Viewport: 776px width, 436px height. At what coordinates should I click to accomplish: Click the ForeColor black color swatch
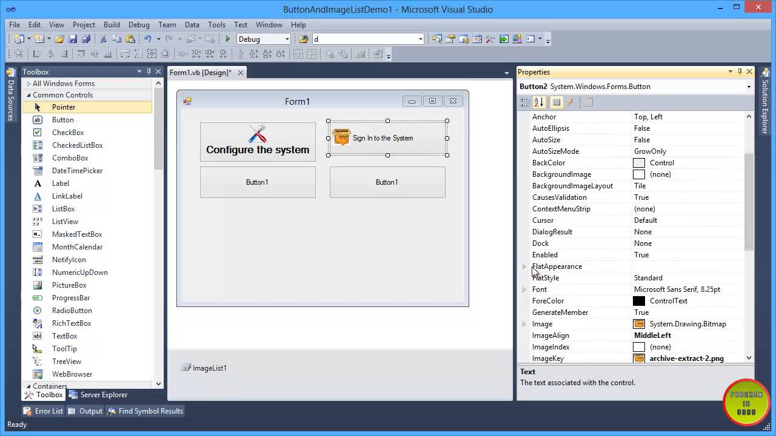click(x=639, y=301)
